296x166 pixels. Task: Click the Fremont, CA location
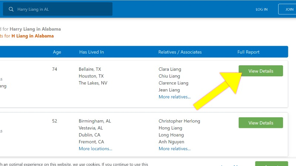(91, 142)
